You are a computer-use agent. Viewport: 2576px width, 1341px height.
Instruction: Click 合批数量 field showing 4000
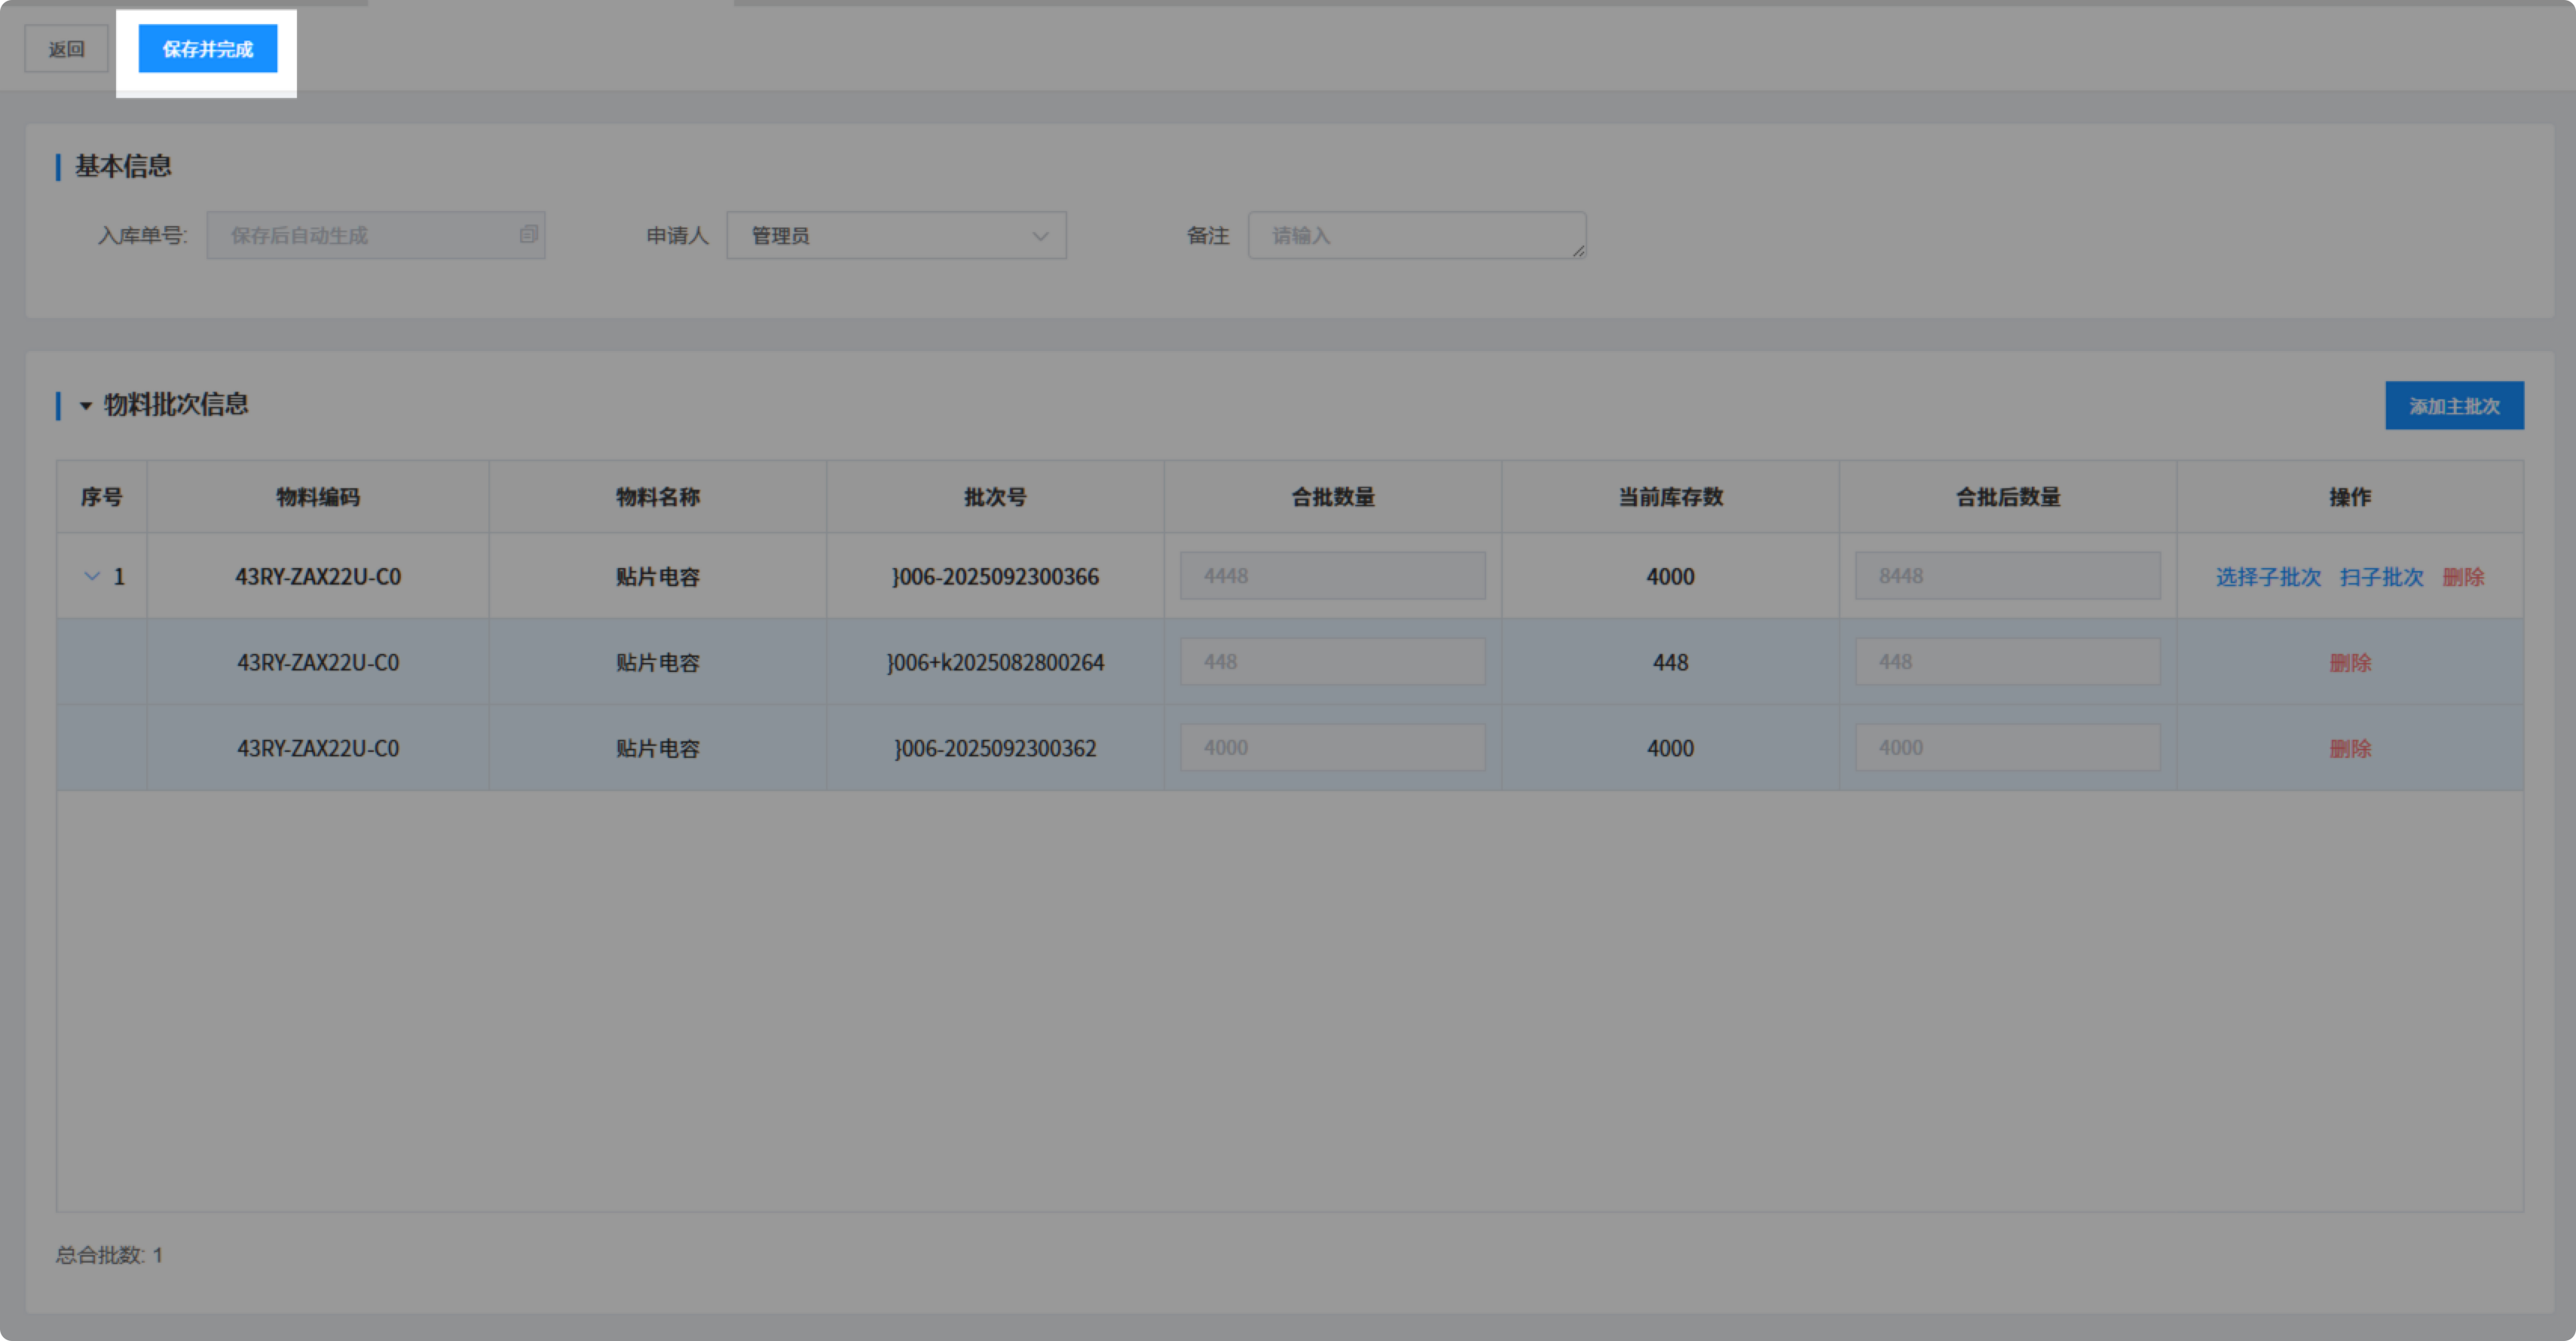1332,748
